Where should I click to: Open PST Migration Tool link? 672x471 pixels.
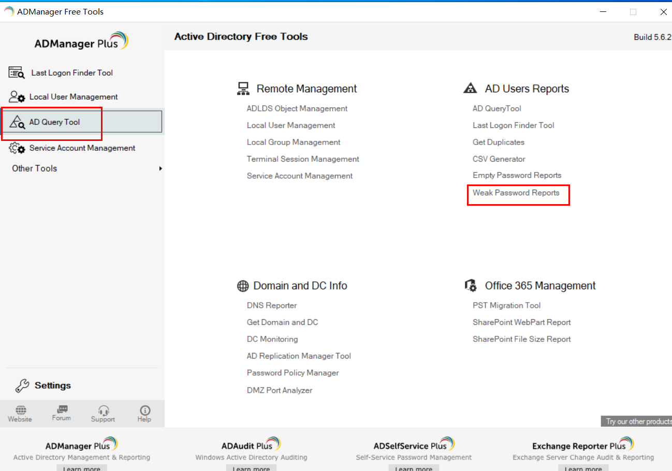tap(507, 305)
